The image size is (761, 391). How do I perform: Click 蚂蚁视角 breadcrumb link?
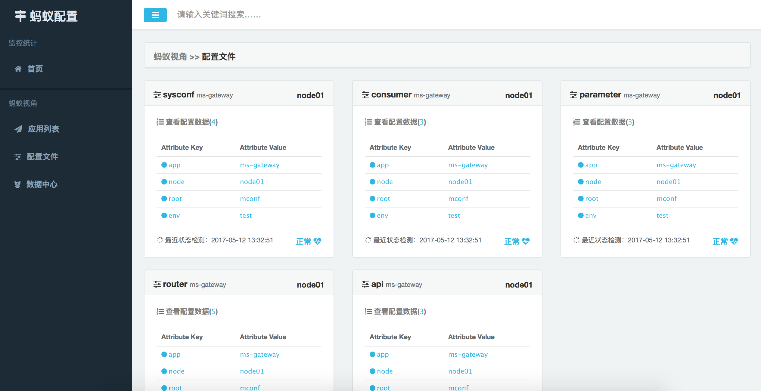[x=170, y=57]
